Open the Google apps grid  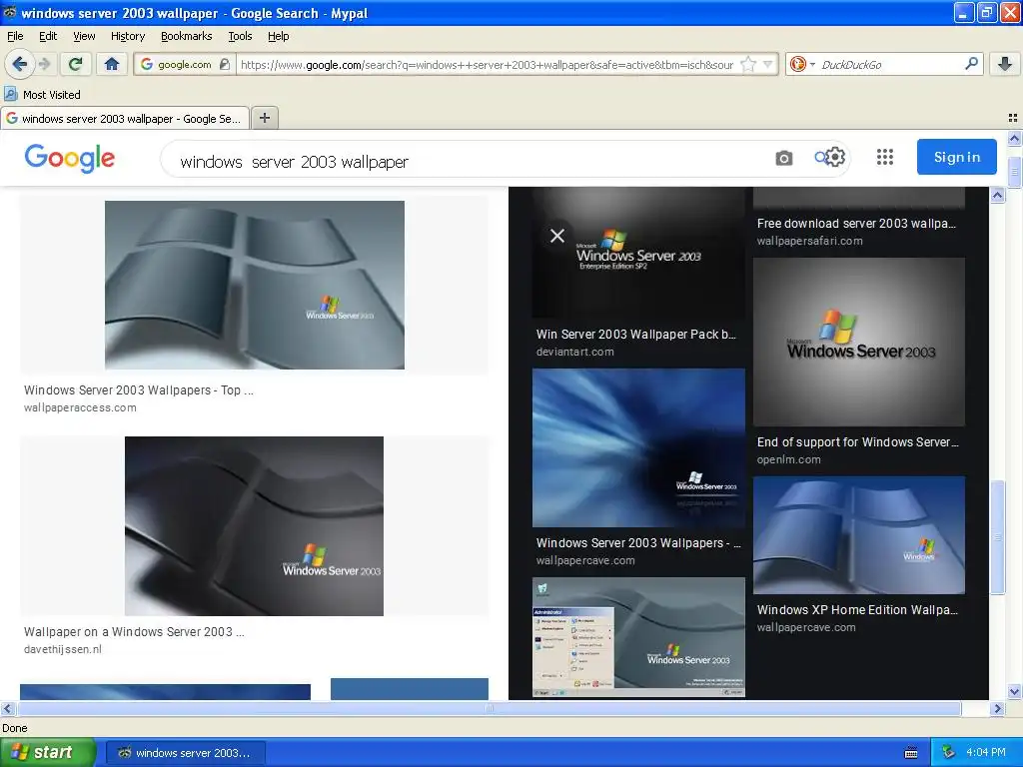(885, 157)
